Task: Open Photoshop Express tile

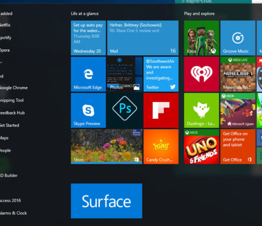Action: pos(125,111)
